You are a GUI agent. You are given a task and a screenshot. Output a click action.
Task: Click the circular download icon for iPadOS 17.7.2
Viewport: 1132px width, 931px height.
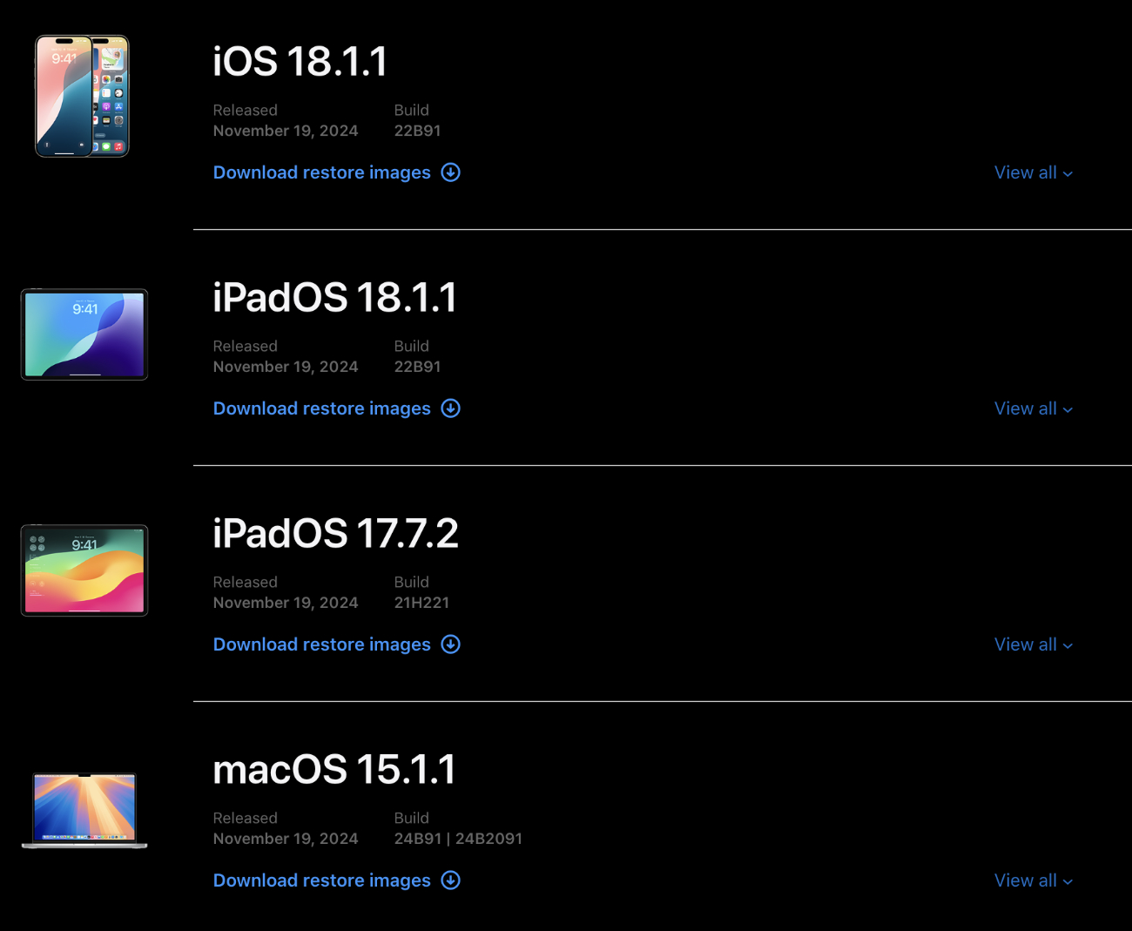pos(450,644)
